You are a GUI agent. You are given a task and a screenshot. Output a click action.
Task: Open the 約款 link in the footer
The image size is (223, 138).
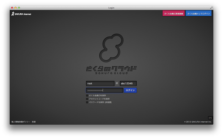coord(34,122)
